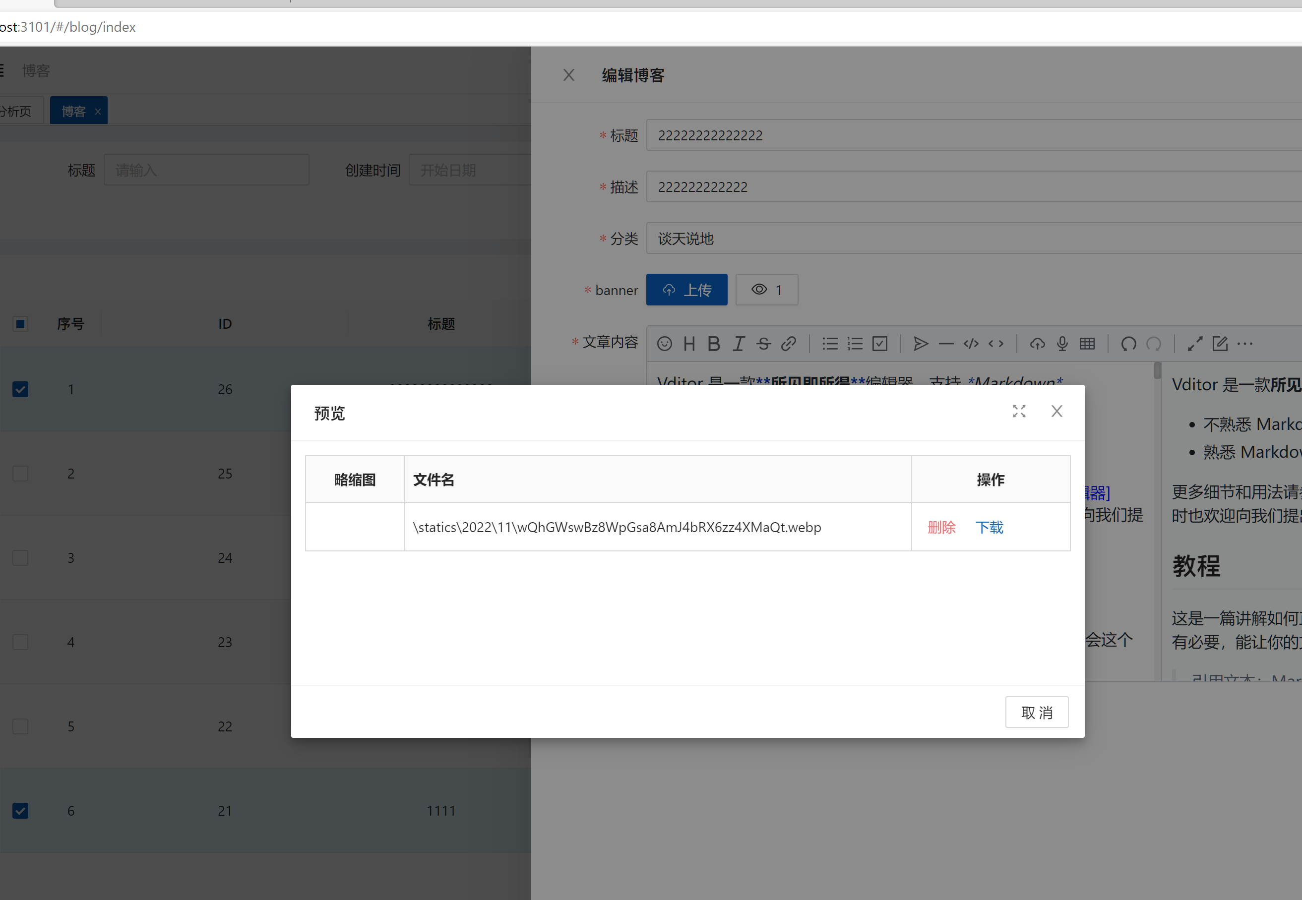Click the 取消 button in preview dialog
This screenshot has height=900, width=1302.
[x=1036, y=712]
